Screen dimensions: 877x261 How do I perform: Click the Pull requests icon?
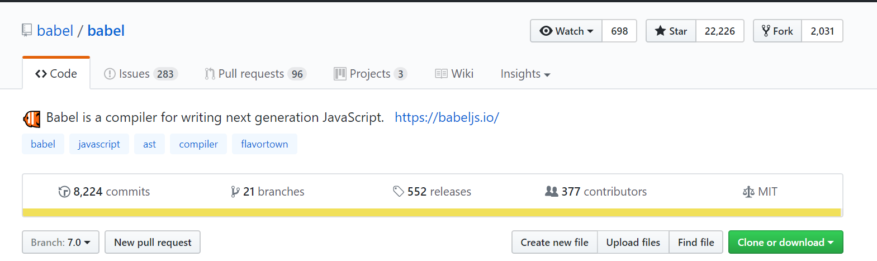210,74
